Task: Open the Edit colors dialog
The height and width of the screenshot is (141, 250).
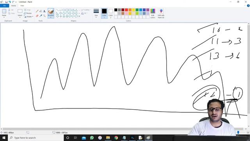Action: 153,13
